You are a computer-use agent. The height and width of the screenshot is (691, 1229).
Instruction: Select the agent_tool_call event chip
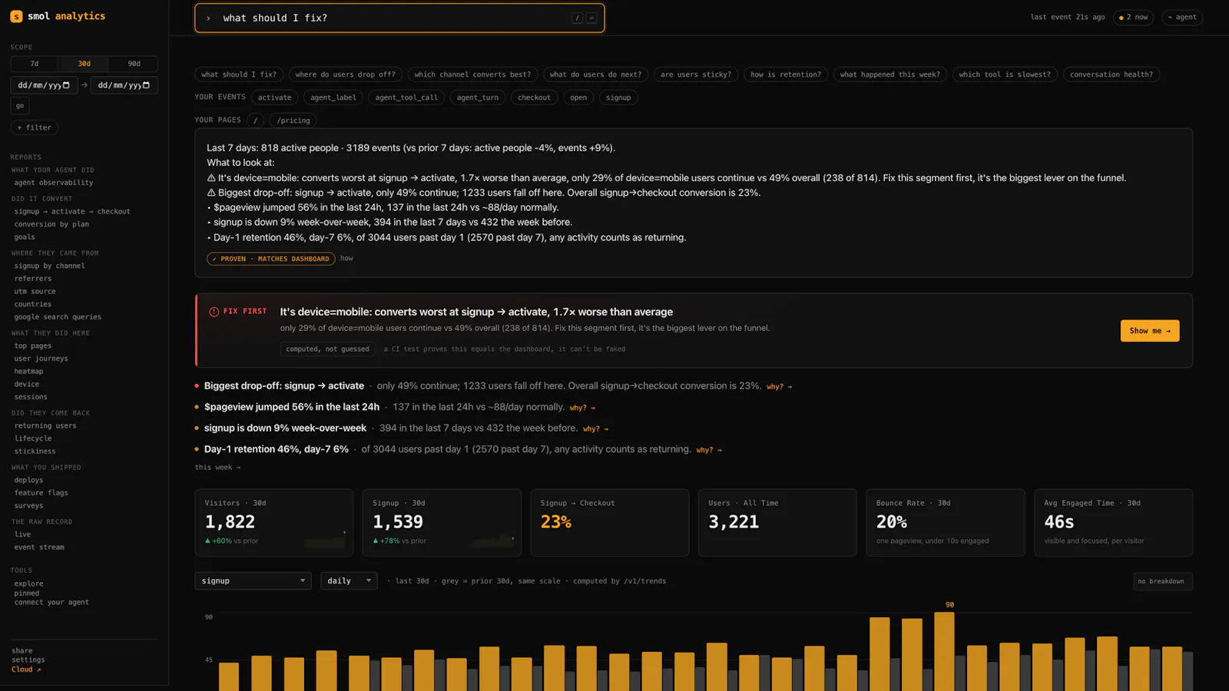(406, 98)
